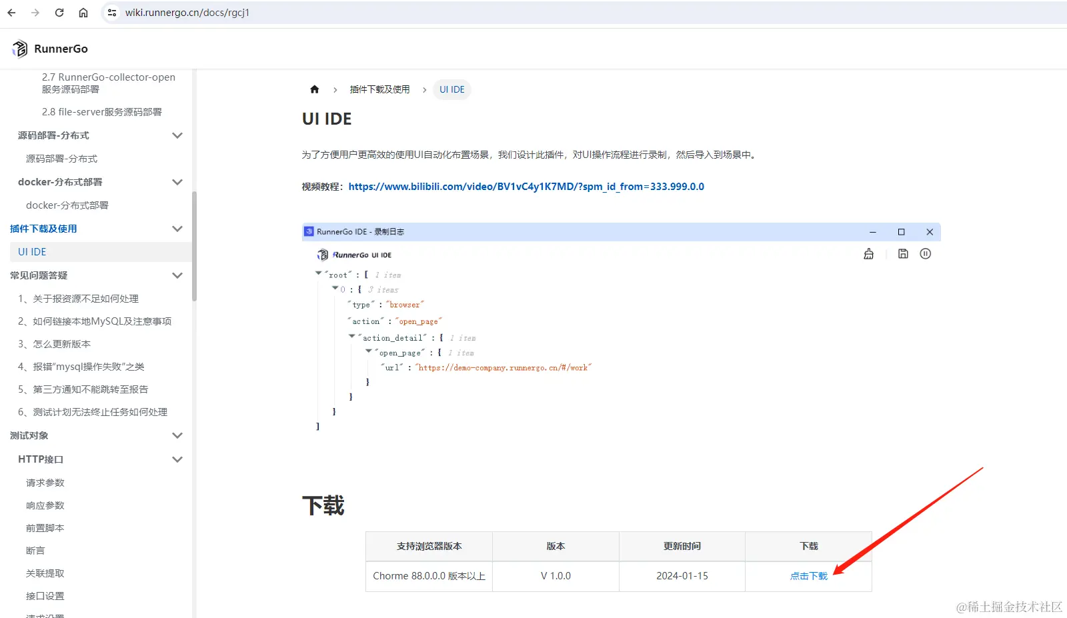Click the table header 更新时间
The width and height of the screenshot is (1067, 618).
tap(682, 546)
